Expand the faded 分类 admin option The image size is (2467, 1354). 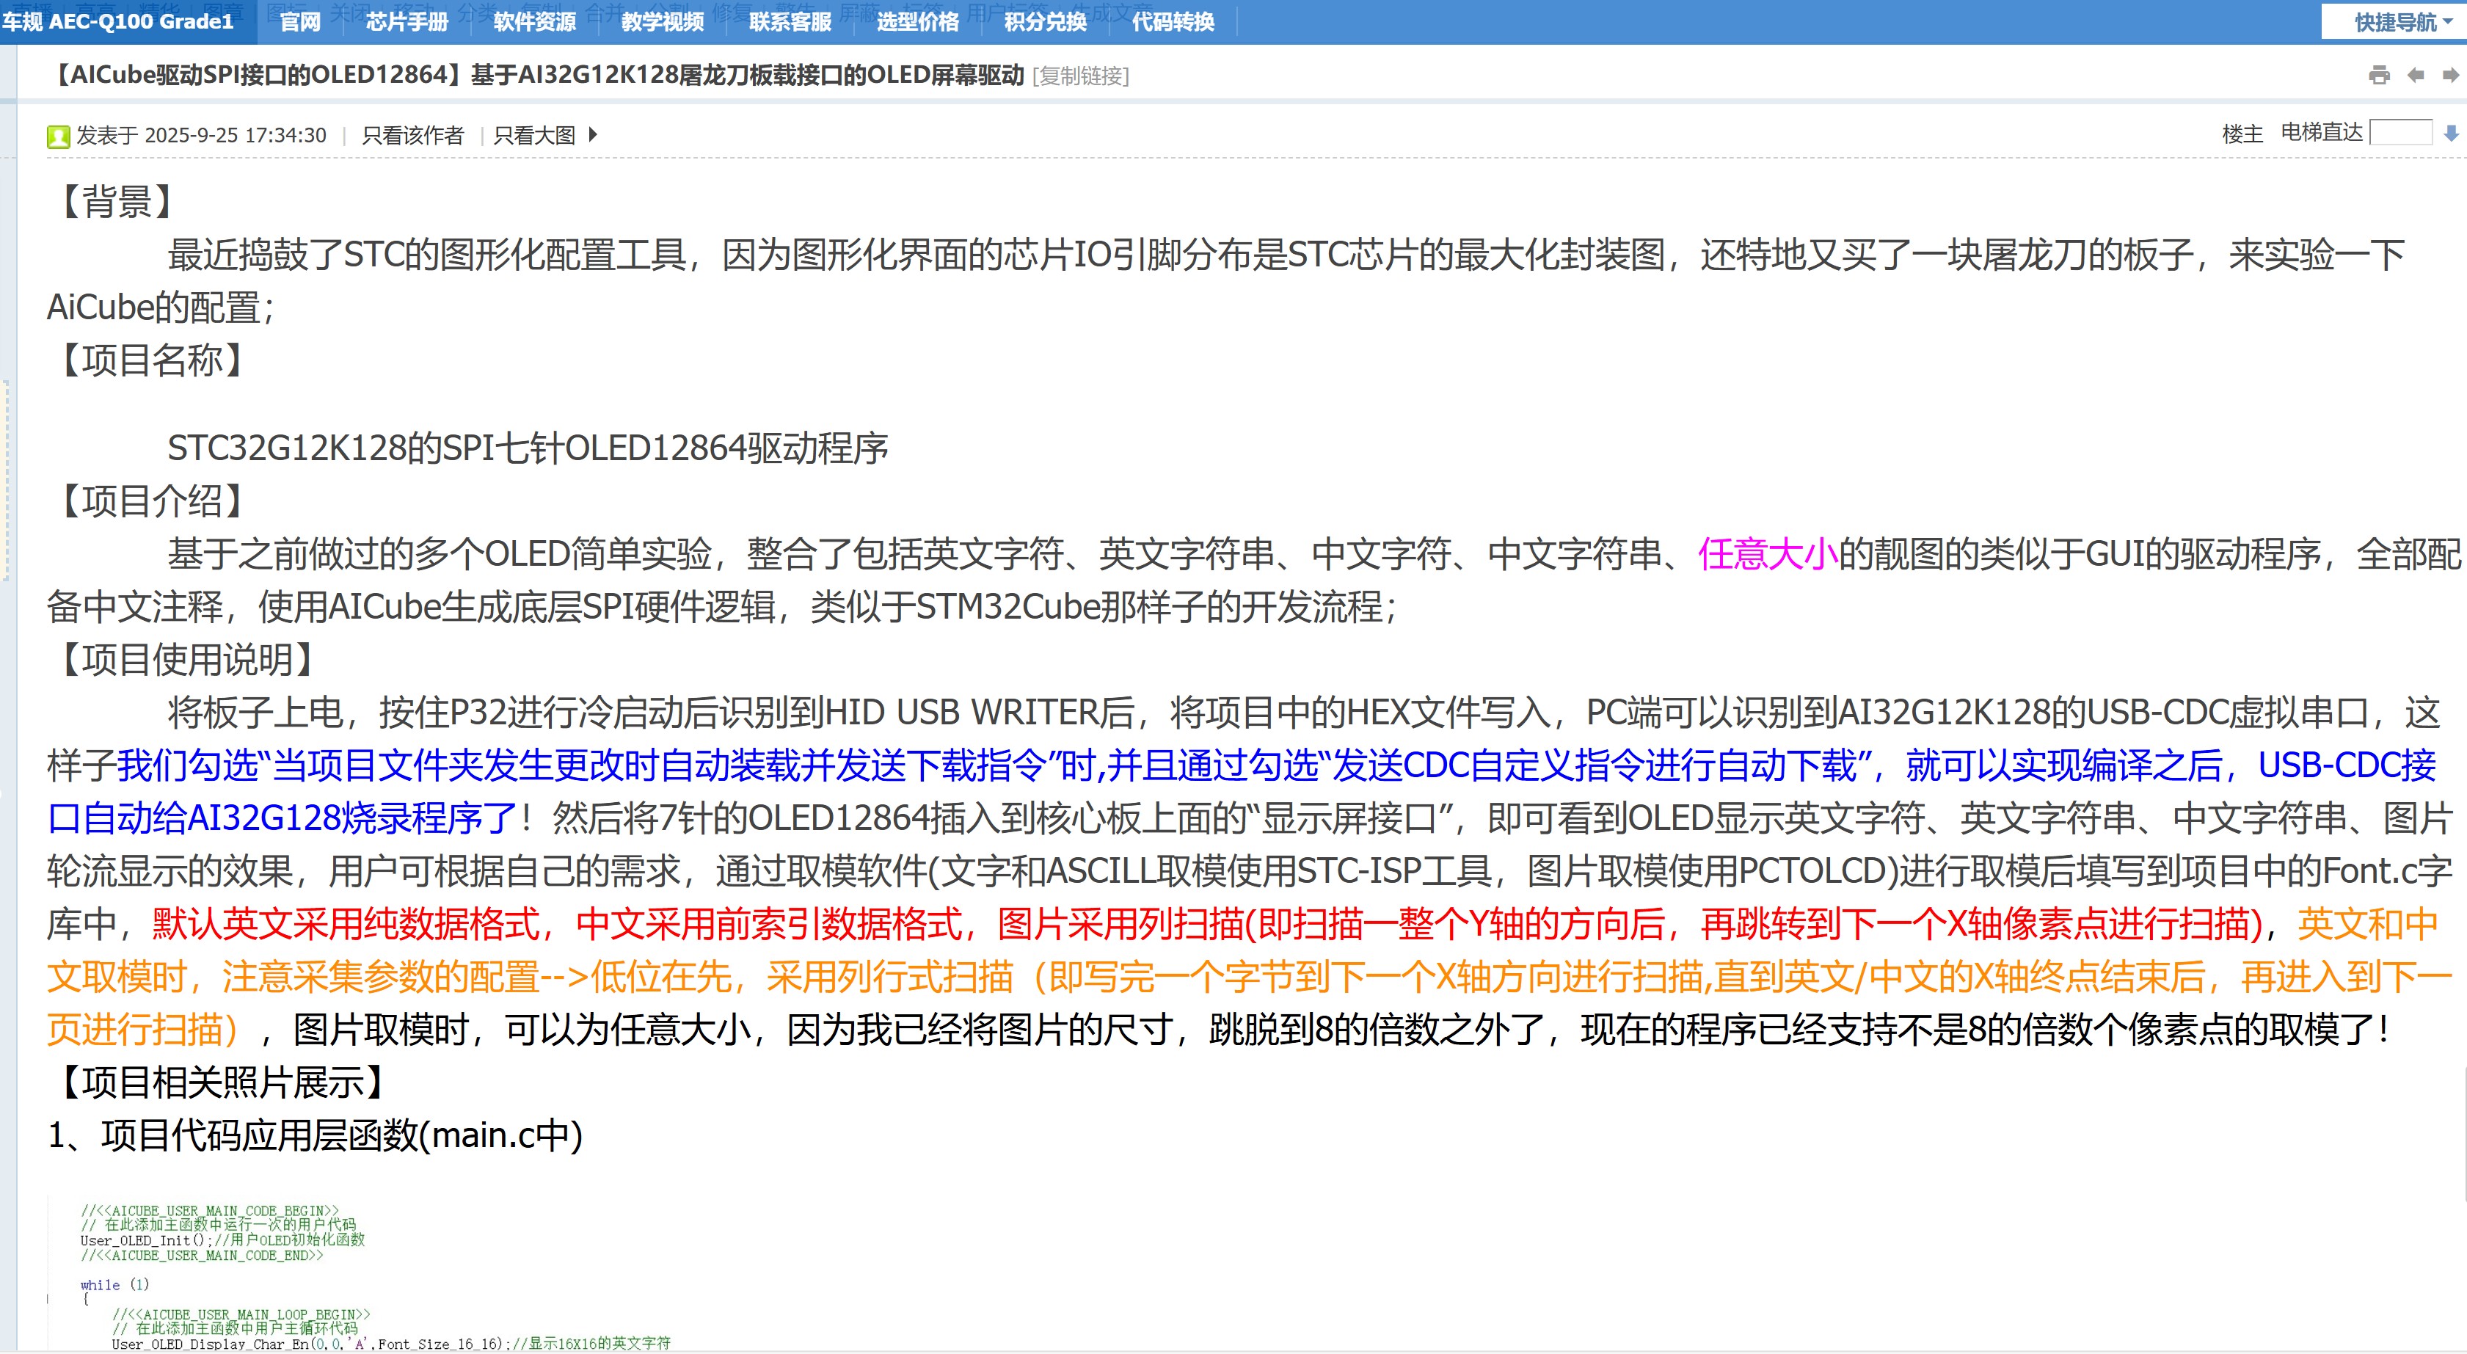tap(477, 10)
